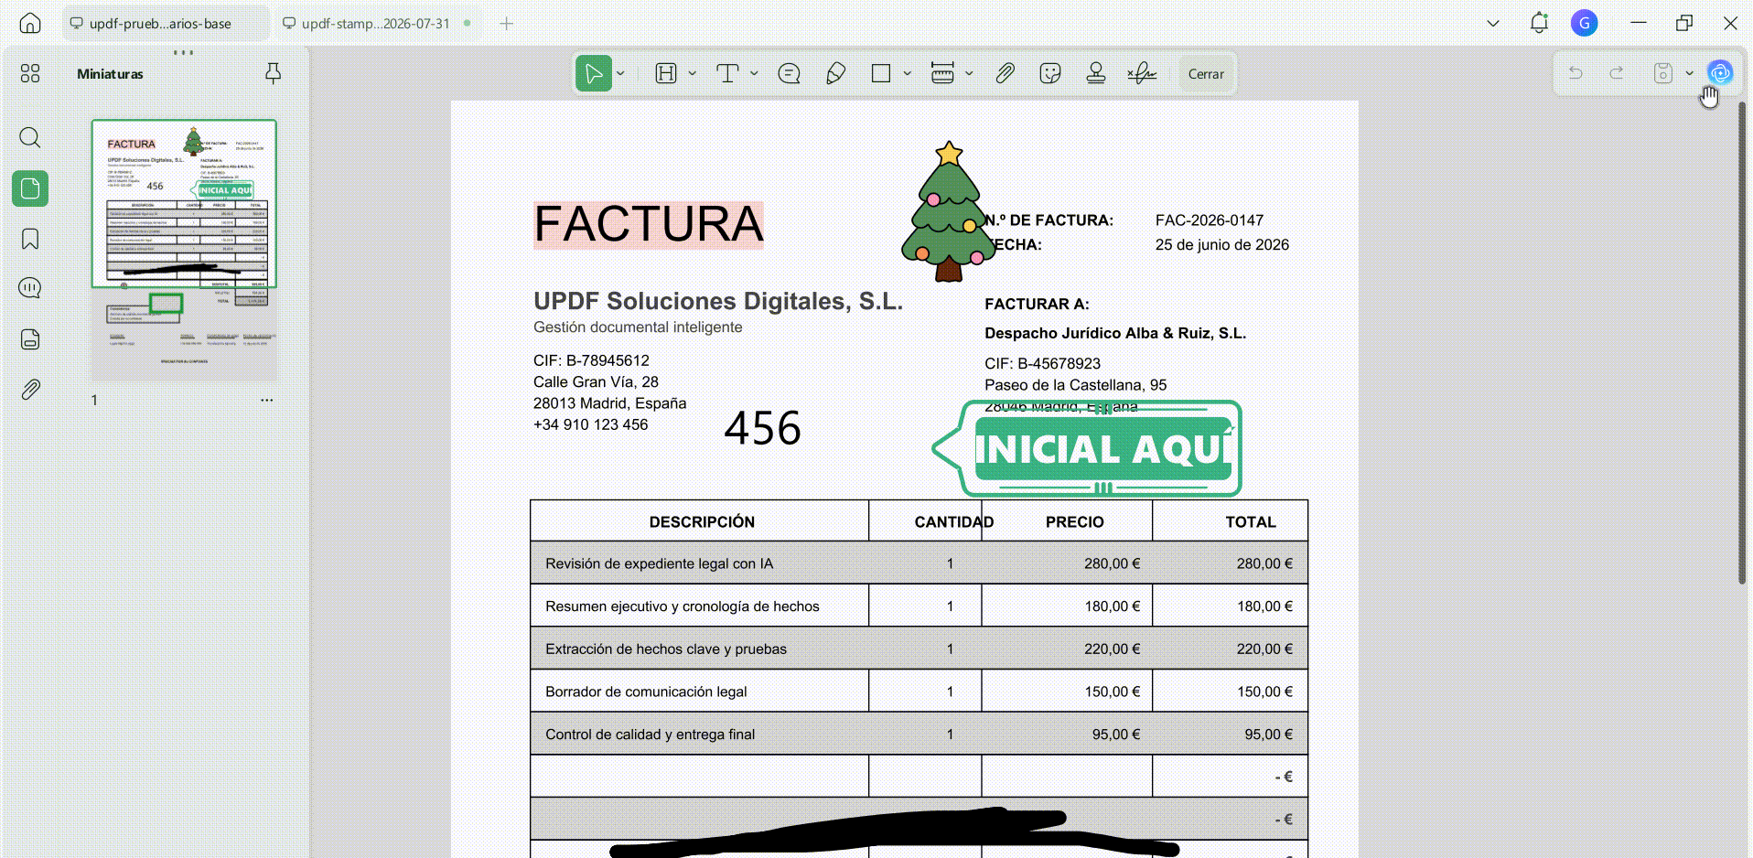
Task: Select the rectangle shape tool
Action: point(881,73)
